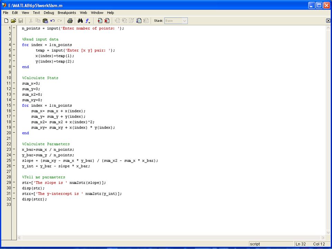Toggle breakpoint dash at line 29
This screenshot has height=249, width=332.
tap(14, 182)
